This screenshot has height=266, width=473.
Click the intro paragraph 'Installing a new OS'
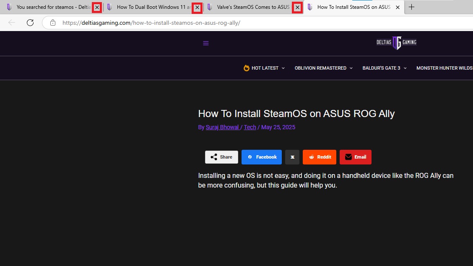pos(326,180)
